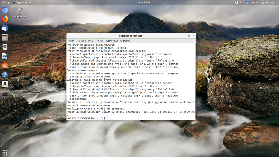279x157 pixels.
Task: Open Ubuntu Software from the dock
Action: [x=5, y=65]
